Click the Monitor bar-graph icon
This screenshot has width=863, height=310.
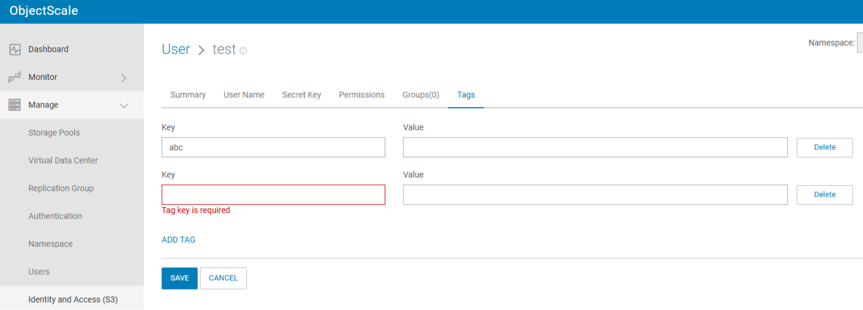pos(15,77)
